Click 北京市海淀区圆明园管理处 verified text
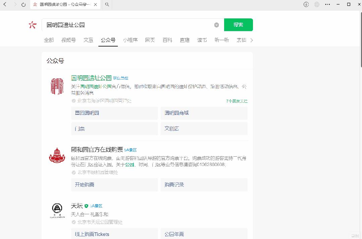Viewport: 362px width, 239px height. [x=104, y=101]
